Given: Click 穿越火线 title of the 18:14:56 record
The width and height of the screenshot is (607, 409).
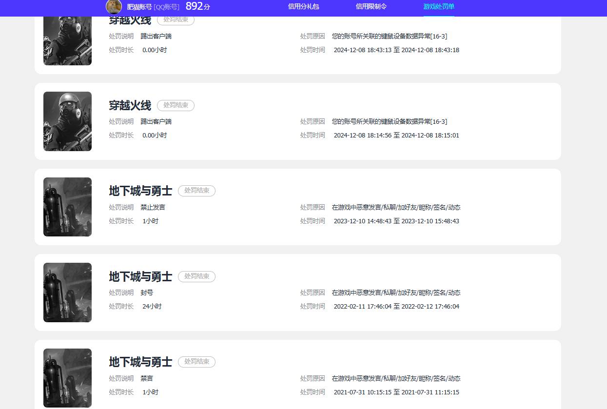Looking at the screenshot, I should (130, 105).
